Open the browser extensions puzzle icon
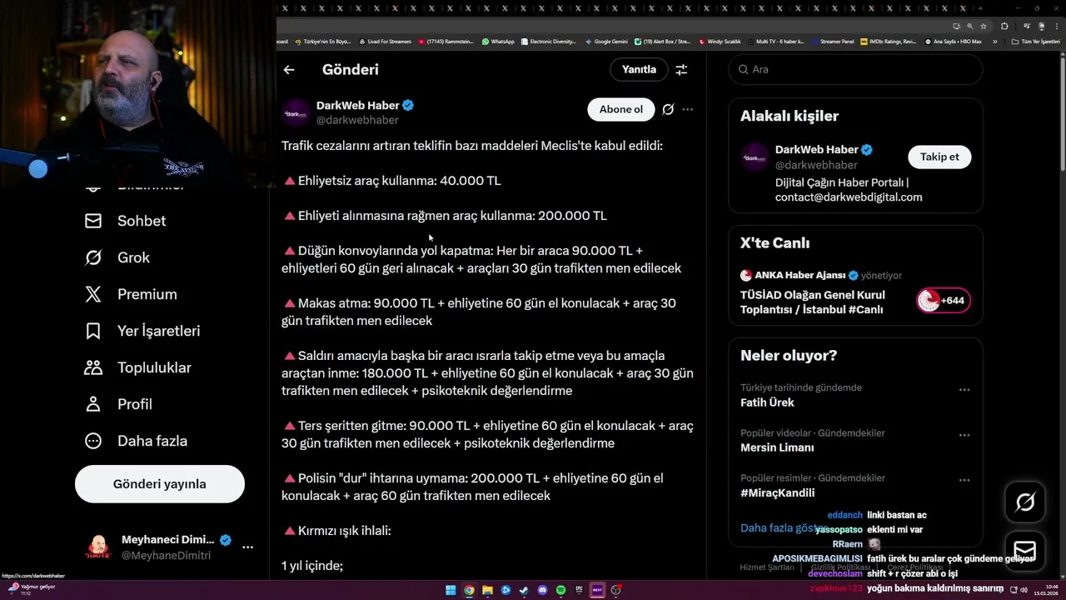This screenshot has width=1066, height=600. tap(1004, 26)
